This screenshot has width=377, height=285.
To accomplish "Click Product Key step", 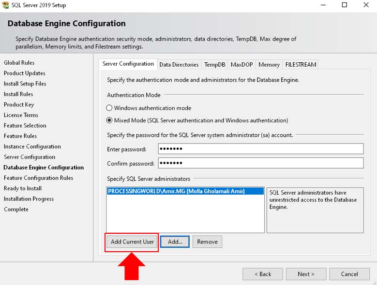I will pos(19,105).
